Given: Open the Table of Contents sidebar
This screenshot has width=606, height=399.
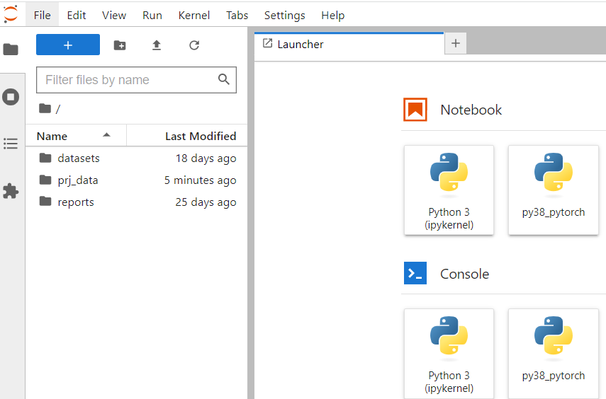Looking at the screenshot, I should [11, 144].
